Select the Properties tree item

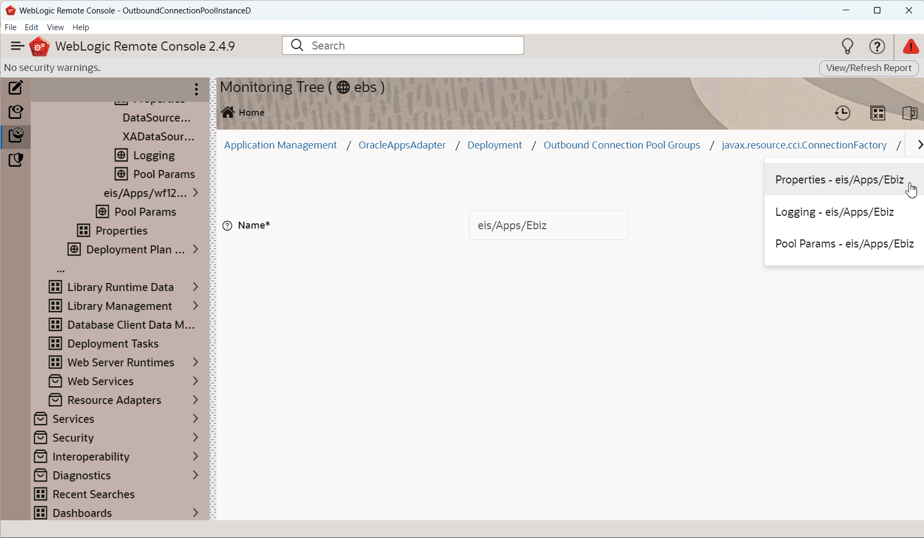pos(121,231)
